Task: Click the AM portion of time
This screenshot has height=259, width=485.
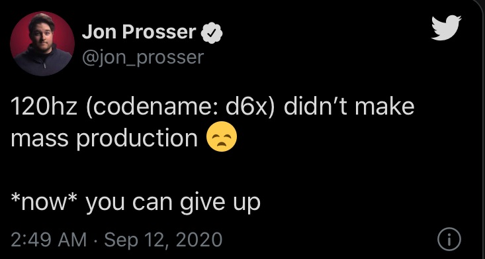Action: 73,240
